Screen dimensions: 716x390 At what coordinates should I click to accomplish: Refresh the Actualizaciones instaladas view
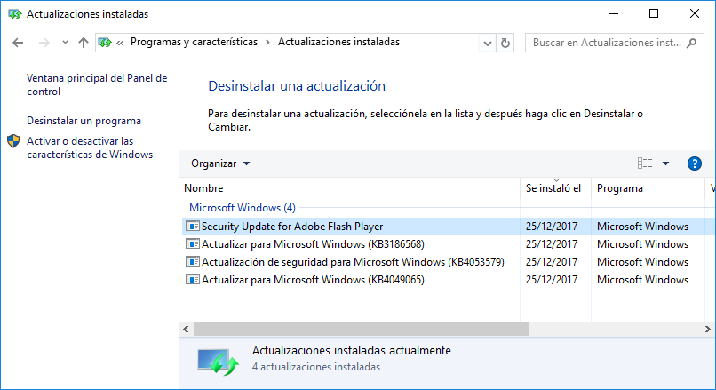click(505, 43)
